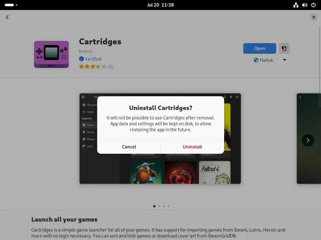Click the Launch all your games heading
Image resolution: width=321 pixels, height=240 pixels.
64,220
